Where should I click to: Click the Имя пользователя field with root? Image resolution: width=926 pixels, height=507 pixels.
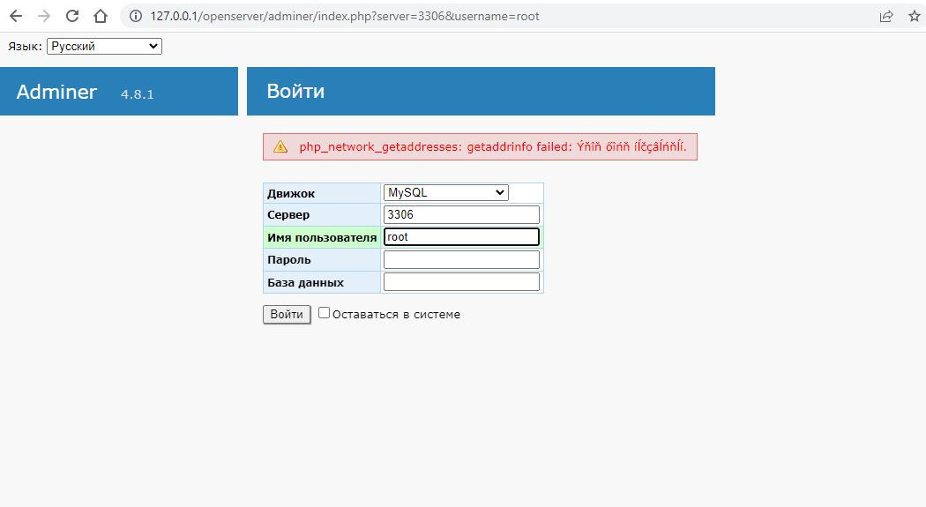click(460, 237)
